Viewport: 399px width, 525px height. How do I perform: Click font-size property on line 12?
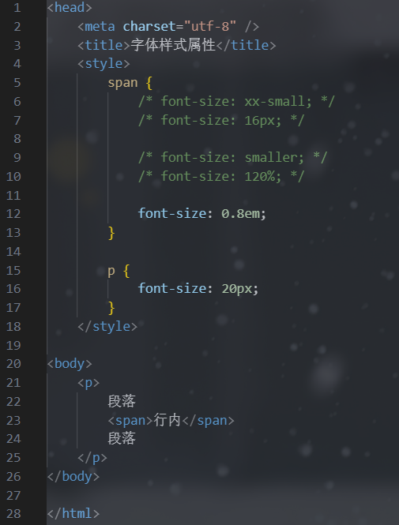click(172, 214)
